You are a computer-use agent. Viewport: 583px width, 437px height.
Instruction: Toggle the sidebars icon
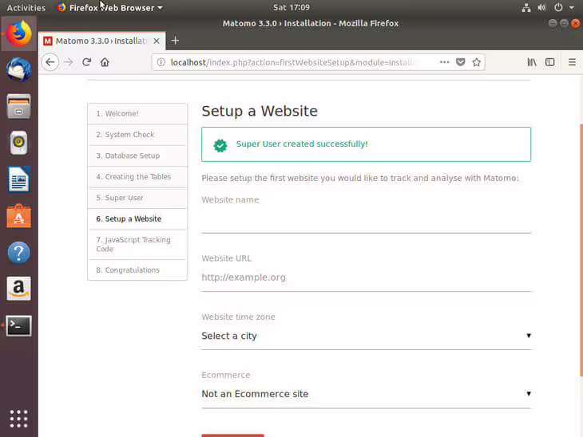[x=550, y=62]
